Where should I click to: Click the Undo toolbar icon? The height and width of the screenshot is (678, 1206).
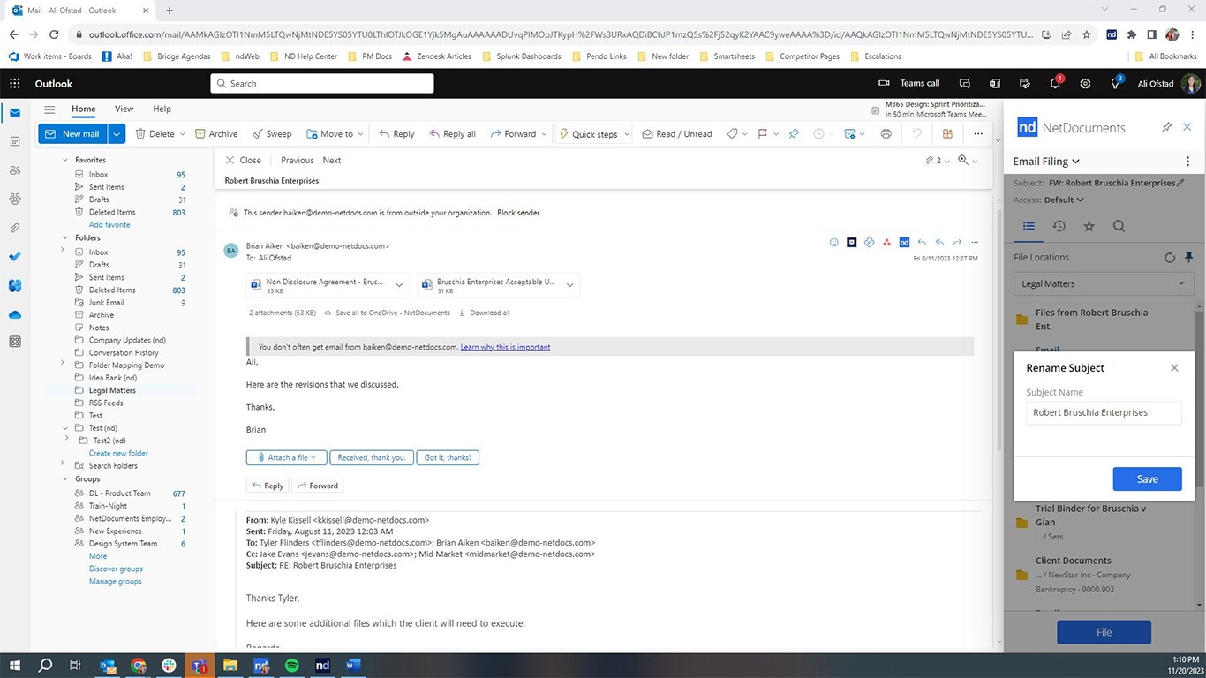[x=917, y=134]
